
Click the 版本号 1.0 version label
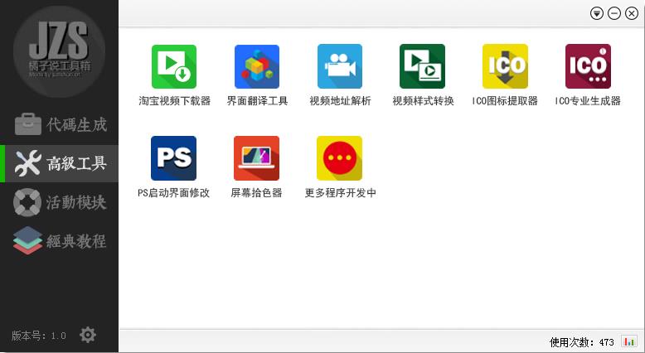click(x=38, y=336)
